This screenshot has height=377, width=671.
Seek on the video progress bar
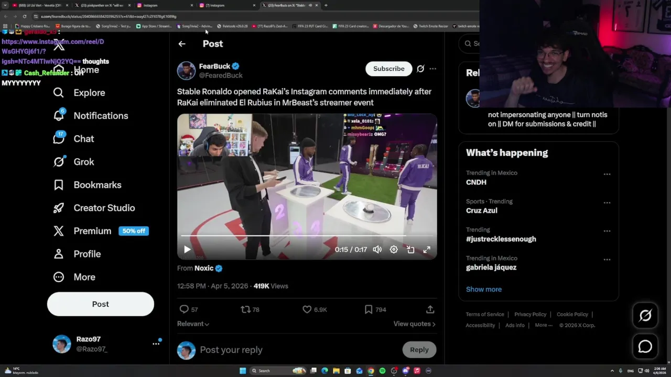point(307,236)
